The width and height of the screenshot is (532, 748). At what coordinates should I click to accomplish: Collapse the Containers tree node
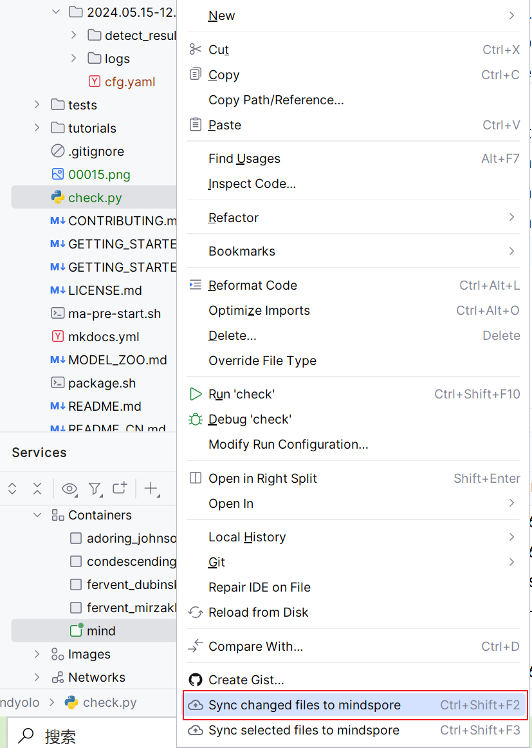(x=37, y=515)
